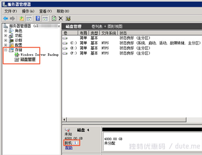Click the 配置 configuration tree icon

11,45
